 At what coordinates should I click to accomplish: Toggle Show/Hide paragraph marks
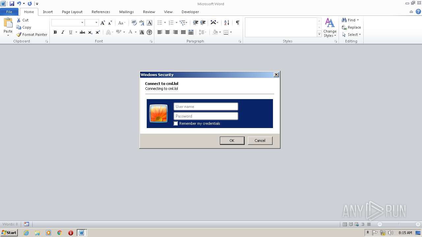[237, 23]
